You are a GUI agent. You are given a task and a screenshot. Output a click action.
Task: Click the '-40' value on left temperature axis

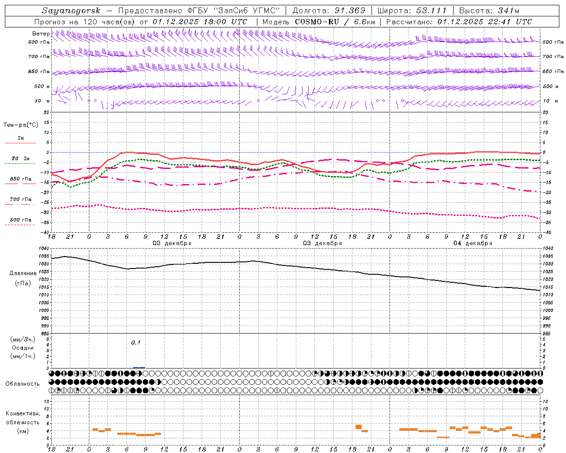(x=45, y=232)
